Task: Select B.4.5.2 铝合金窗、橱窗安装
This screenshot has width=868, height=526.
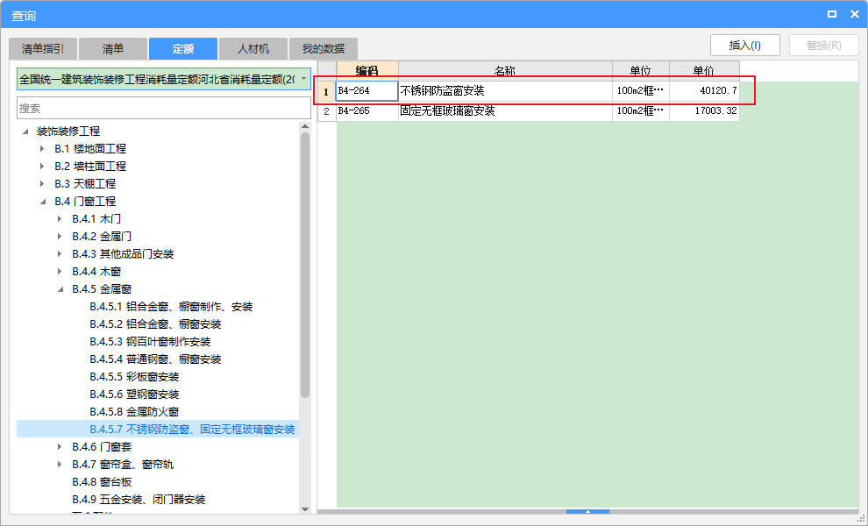Action: (155, 324)
